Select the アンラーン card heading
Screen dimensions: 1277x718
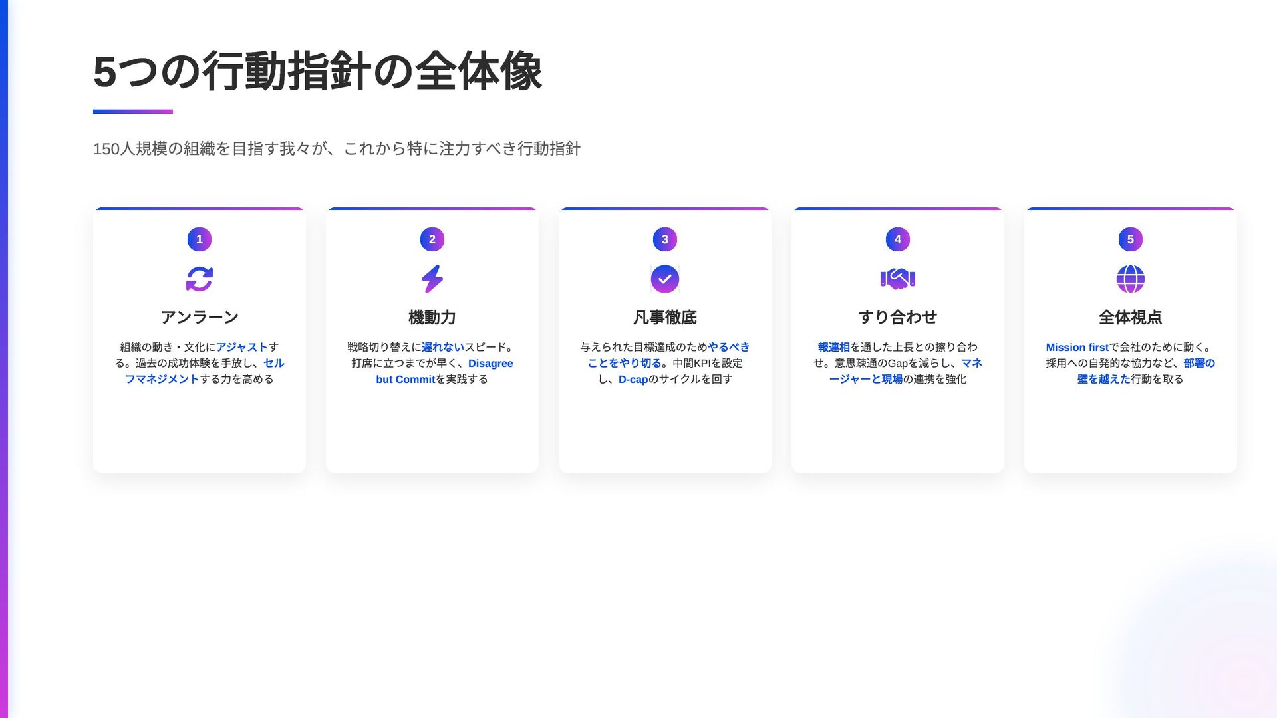click(199, 317)
